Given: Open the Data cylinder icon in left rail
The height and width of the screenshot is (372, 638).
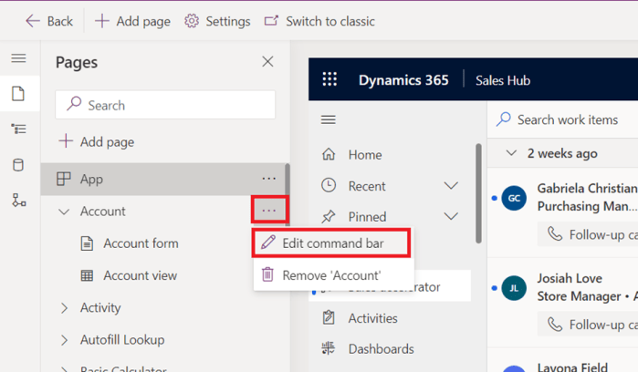Looking at the screenshot, I should [x=18, y=165].
